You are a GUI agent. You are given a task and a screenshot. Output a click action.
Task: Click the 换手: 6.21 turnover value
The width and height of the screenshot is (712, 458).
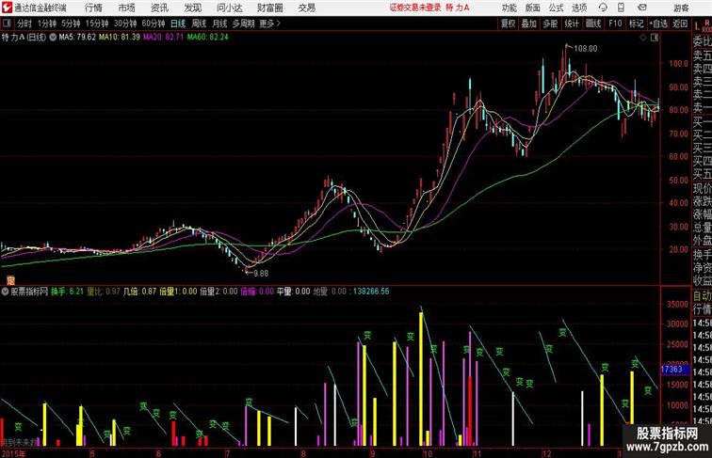67,292
